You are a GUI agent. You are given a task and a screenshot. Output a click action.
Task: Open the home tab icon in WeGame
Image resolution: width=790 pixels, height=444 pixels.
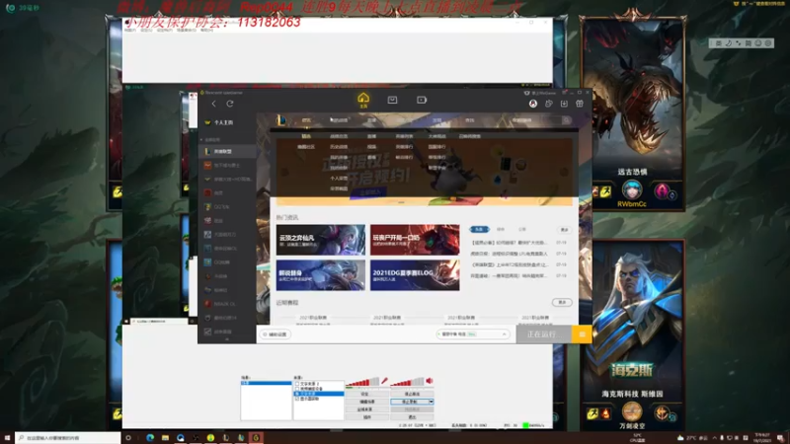[363, 98]
